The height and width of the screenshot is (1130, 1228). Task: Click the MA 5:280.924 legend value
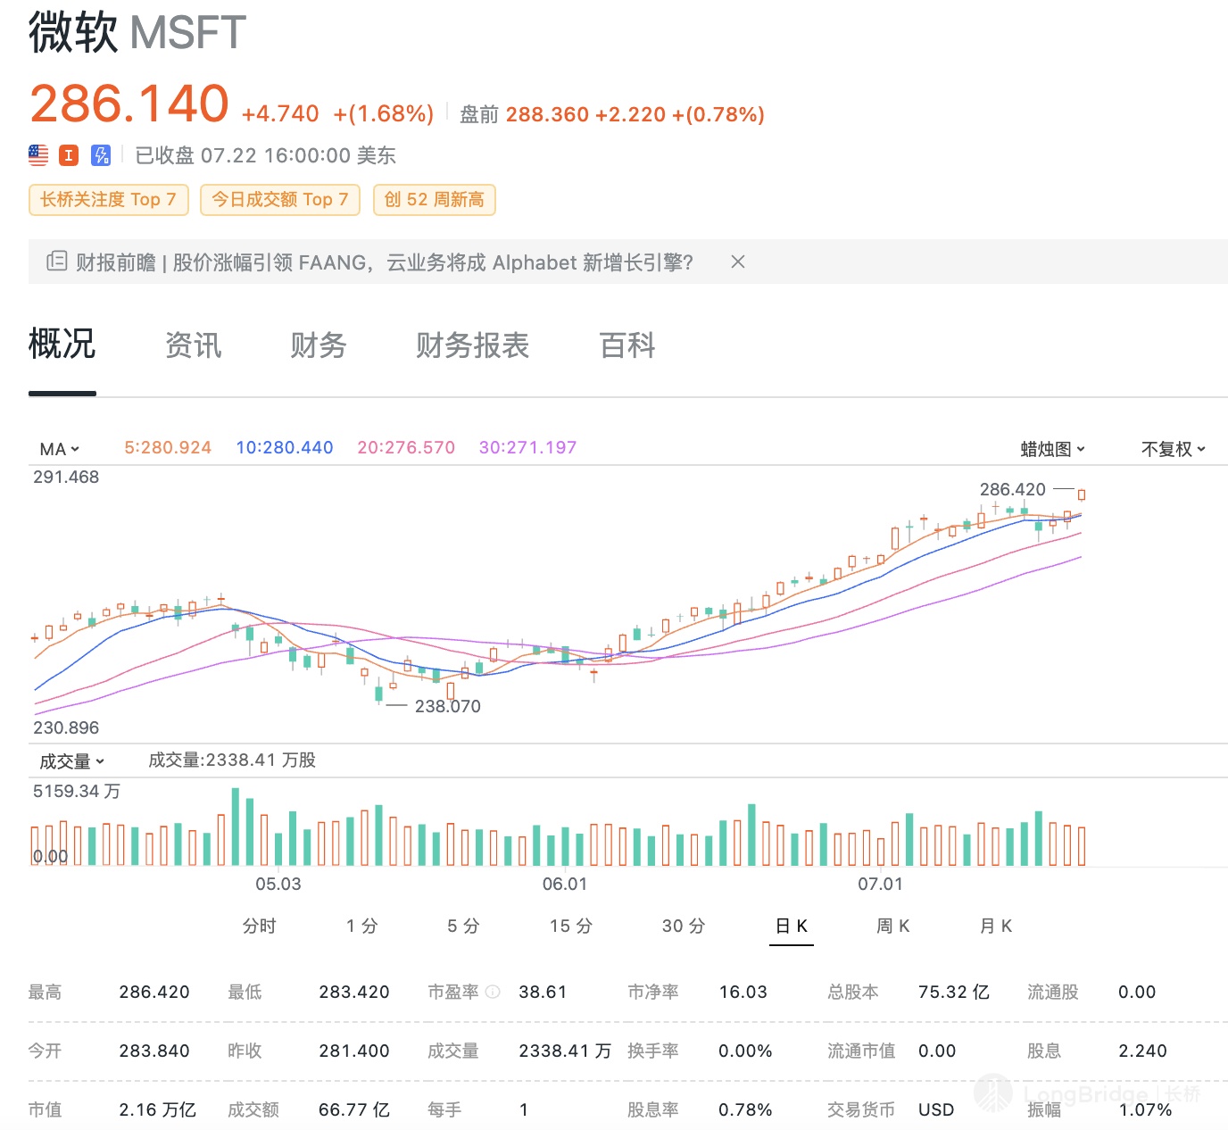pos(168,448)
